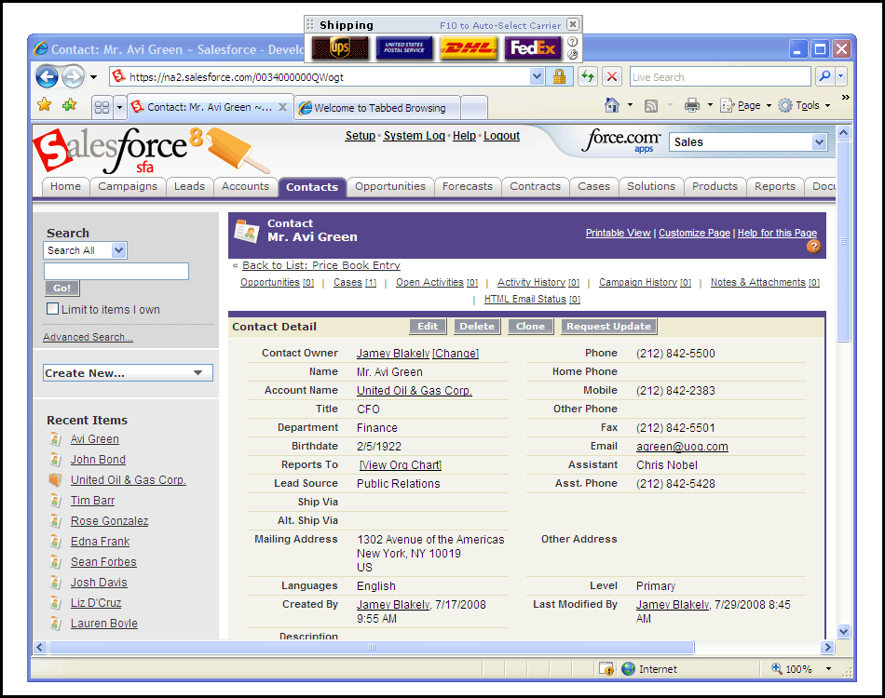Close the Shipping toolbar
Screen dimensions: 885x698
click(x=573, y=24)
